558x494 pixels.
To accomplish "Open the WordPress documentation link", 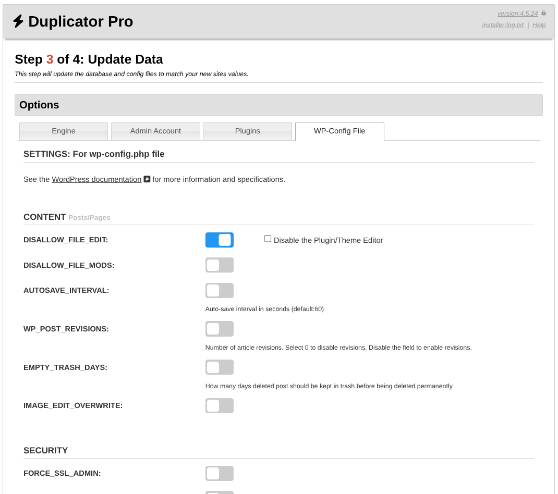I will click(x=96, y=179).
